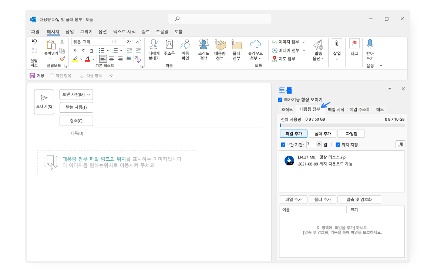444x277 pixels.
Task: Toggle the 보관 기간 checkbox
Action: tap(283, 145)
